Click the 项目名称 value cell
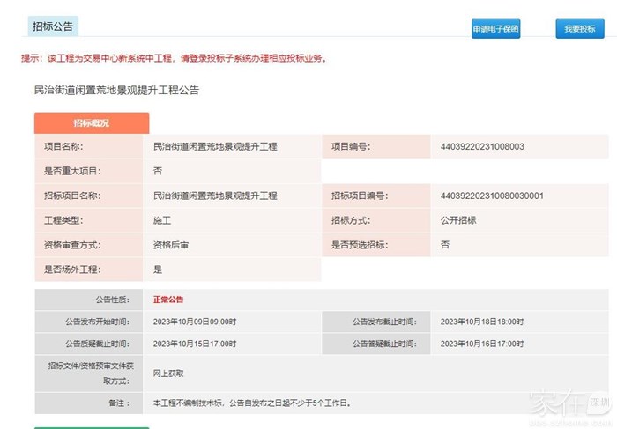Image resolution: width=617 pixels, height=429 pixels. (x=215, y=146)
